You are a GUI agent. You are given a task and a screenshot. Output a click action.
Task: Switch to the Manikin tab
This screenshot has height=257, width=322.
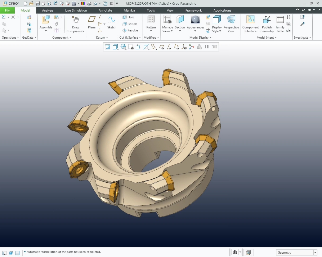pos(129,10)
